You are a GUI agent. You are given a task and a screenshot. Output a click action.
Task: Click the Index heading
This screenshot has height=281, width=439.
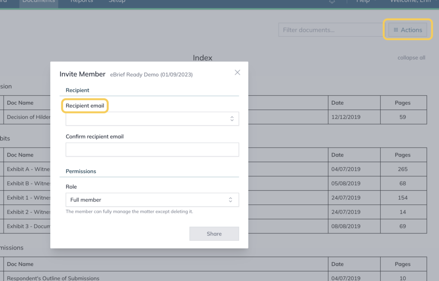tap(202, 58)
